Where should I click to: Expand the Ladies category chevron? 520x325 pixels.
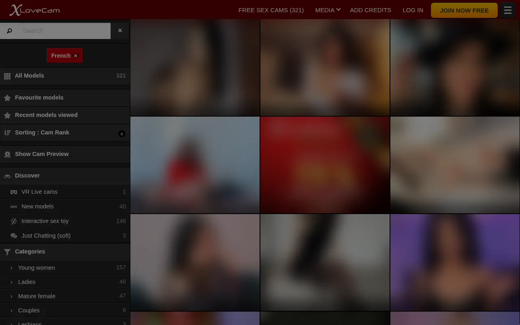[11, 282]
